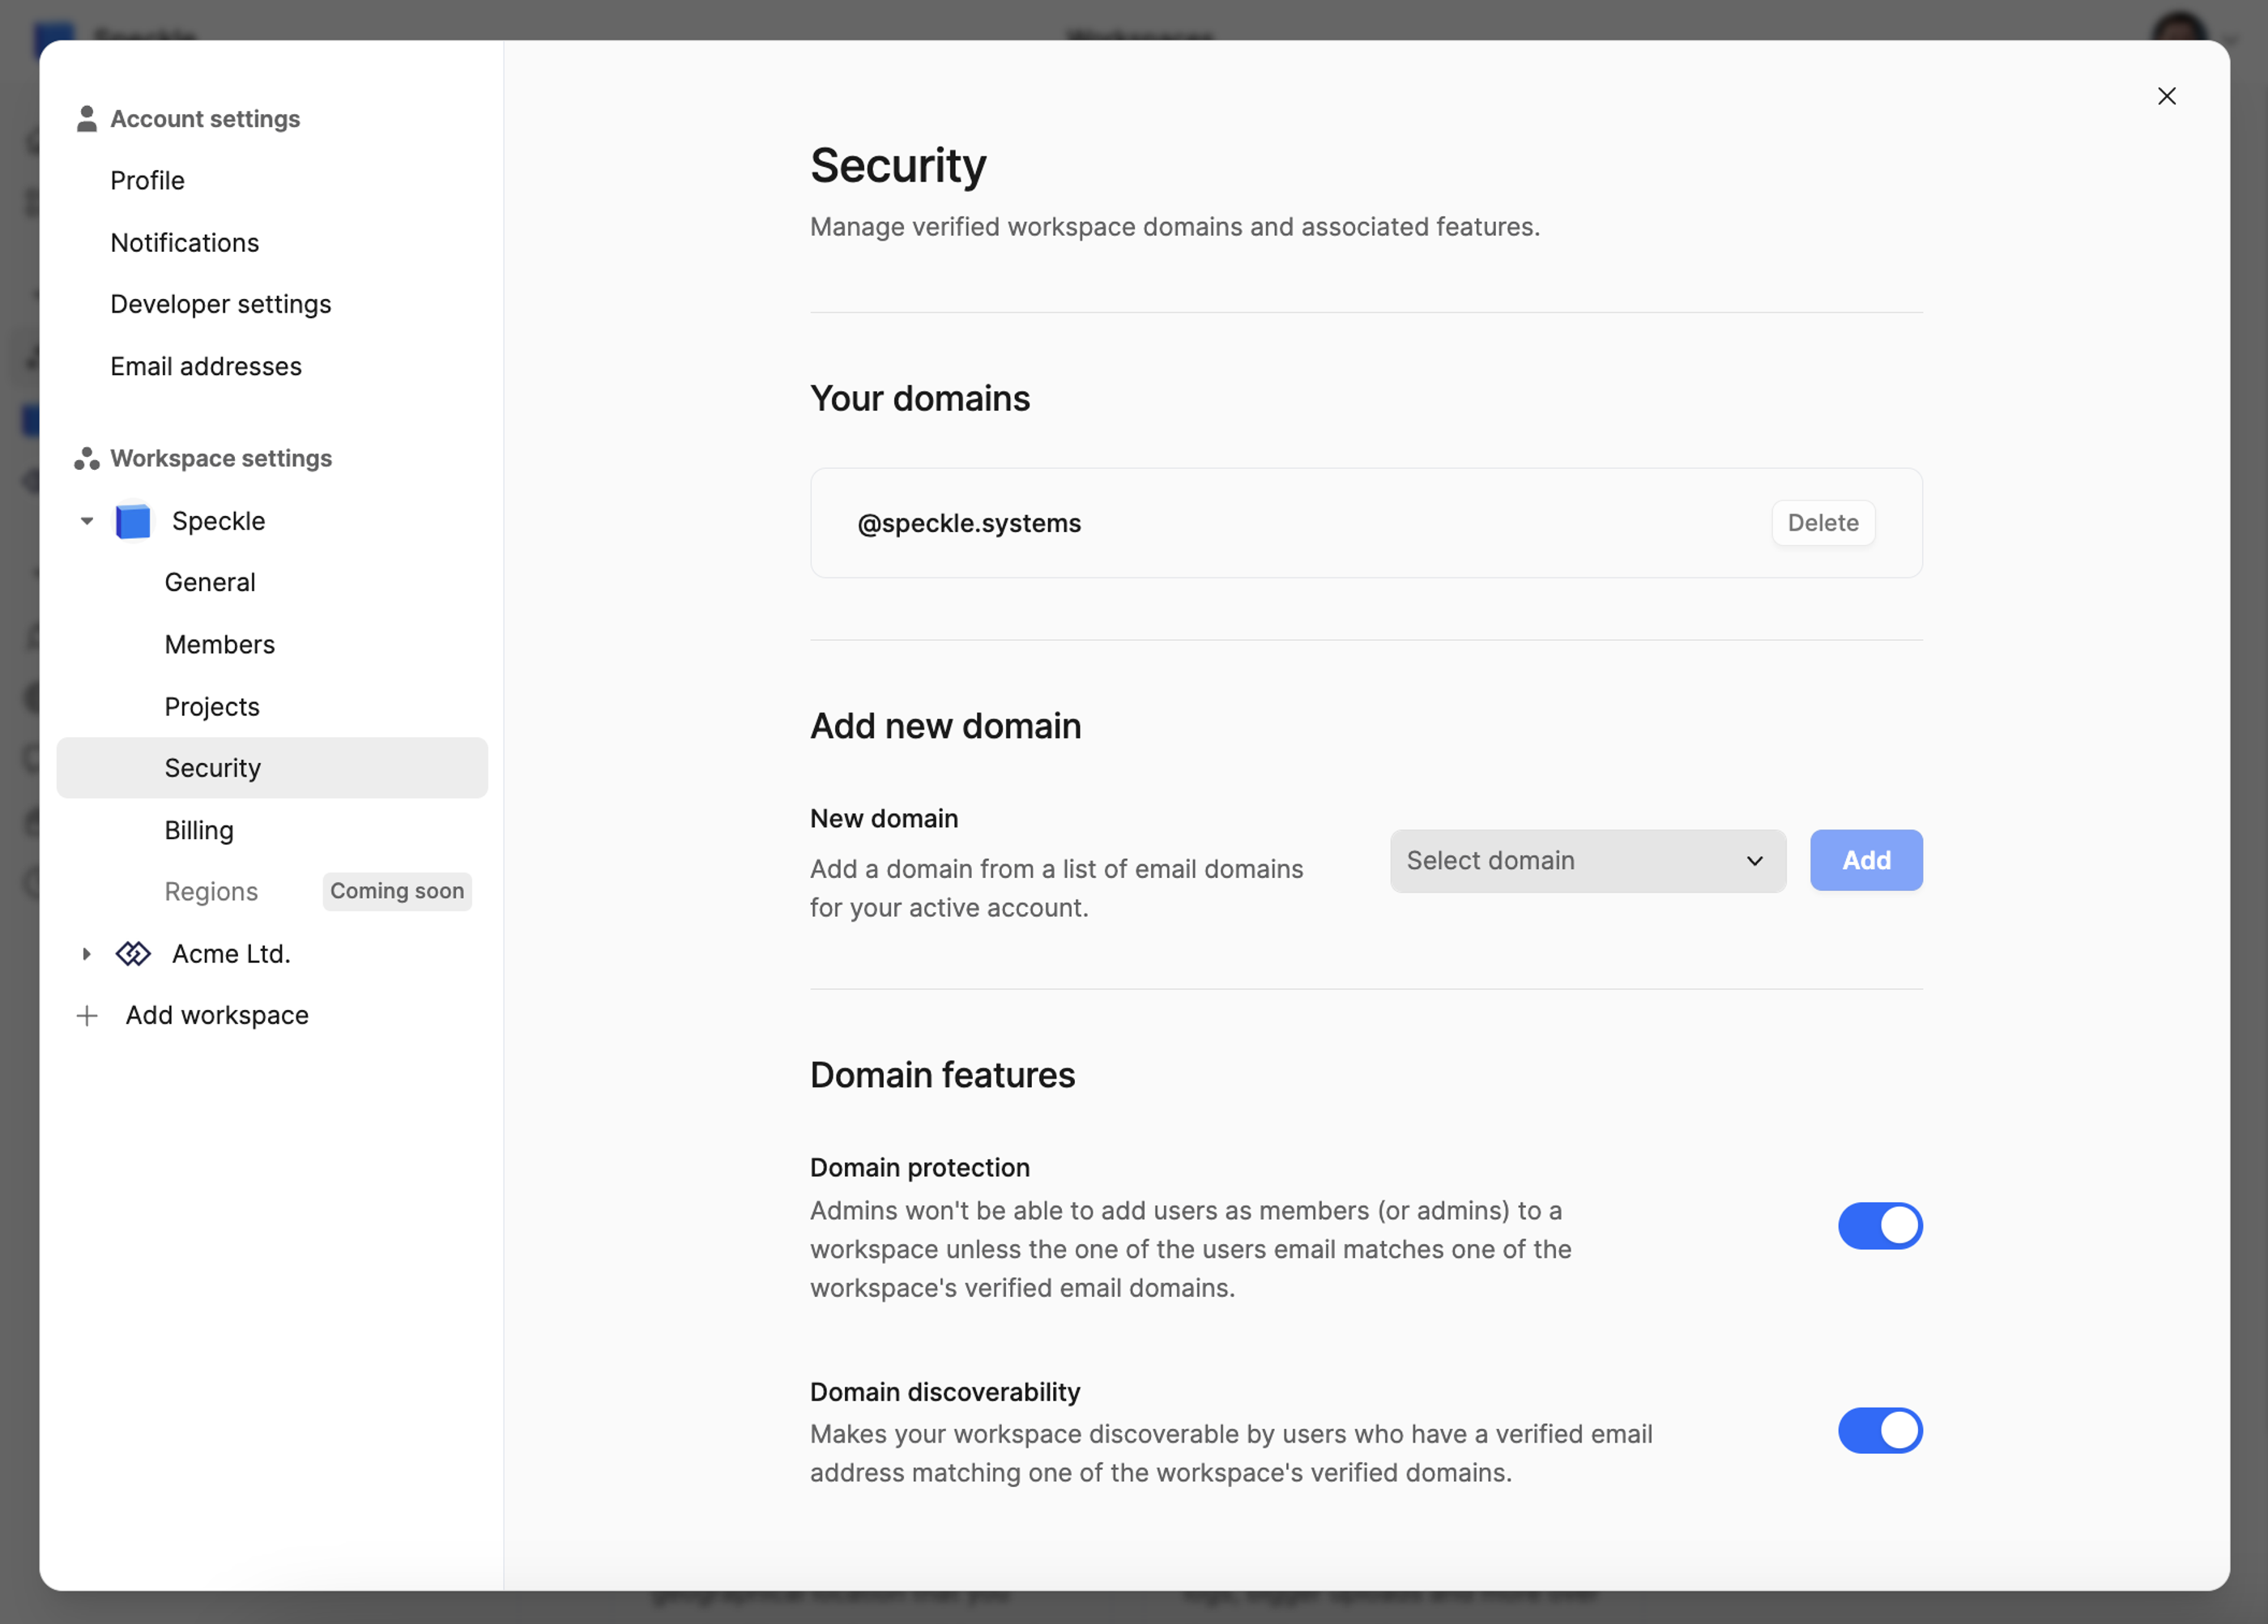Click the Speckle workspace name
Screen dimensions: 2268x1624
tap(219, 521)
